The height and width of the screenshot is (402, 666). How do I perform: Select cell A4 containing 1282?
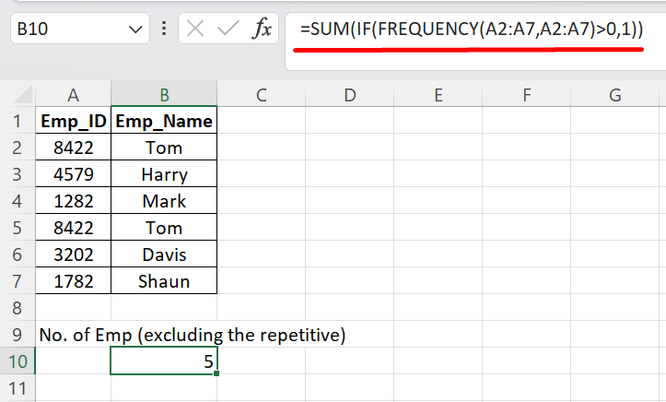point(73,201)
